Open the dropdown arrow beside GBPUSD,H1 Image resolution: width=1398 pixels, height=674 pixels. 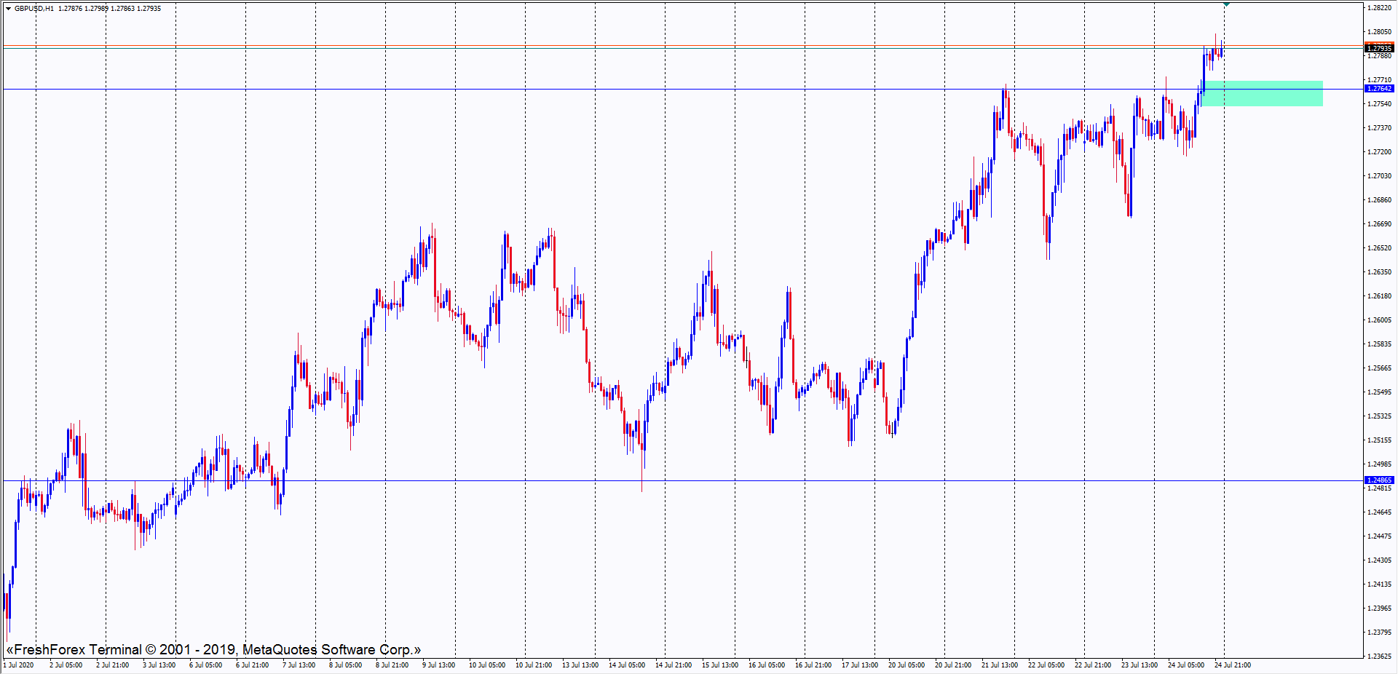click(8, 9)
